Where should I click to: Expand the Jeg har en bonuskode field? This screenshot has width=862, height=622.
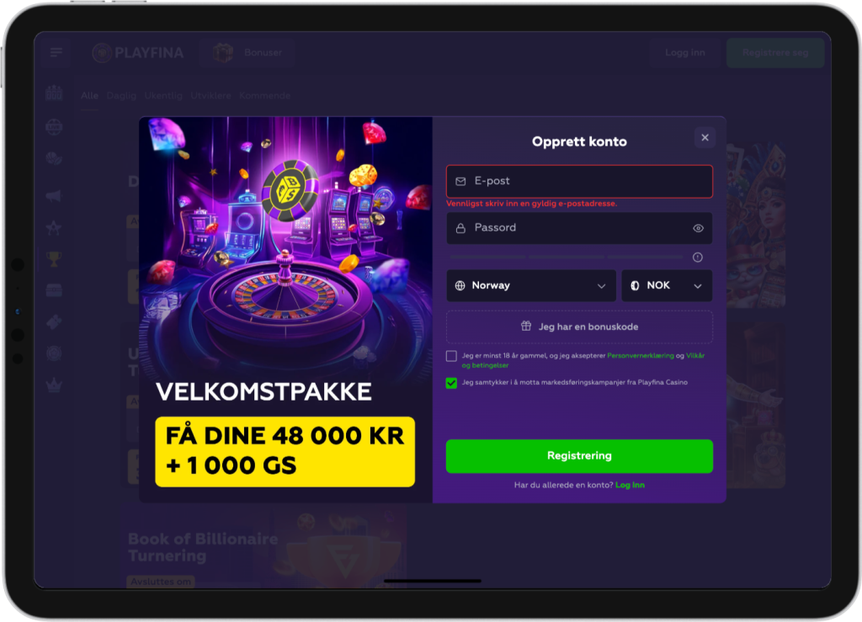579,327
